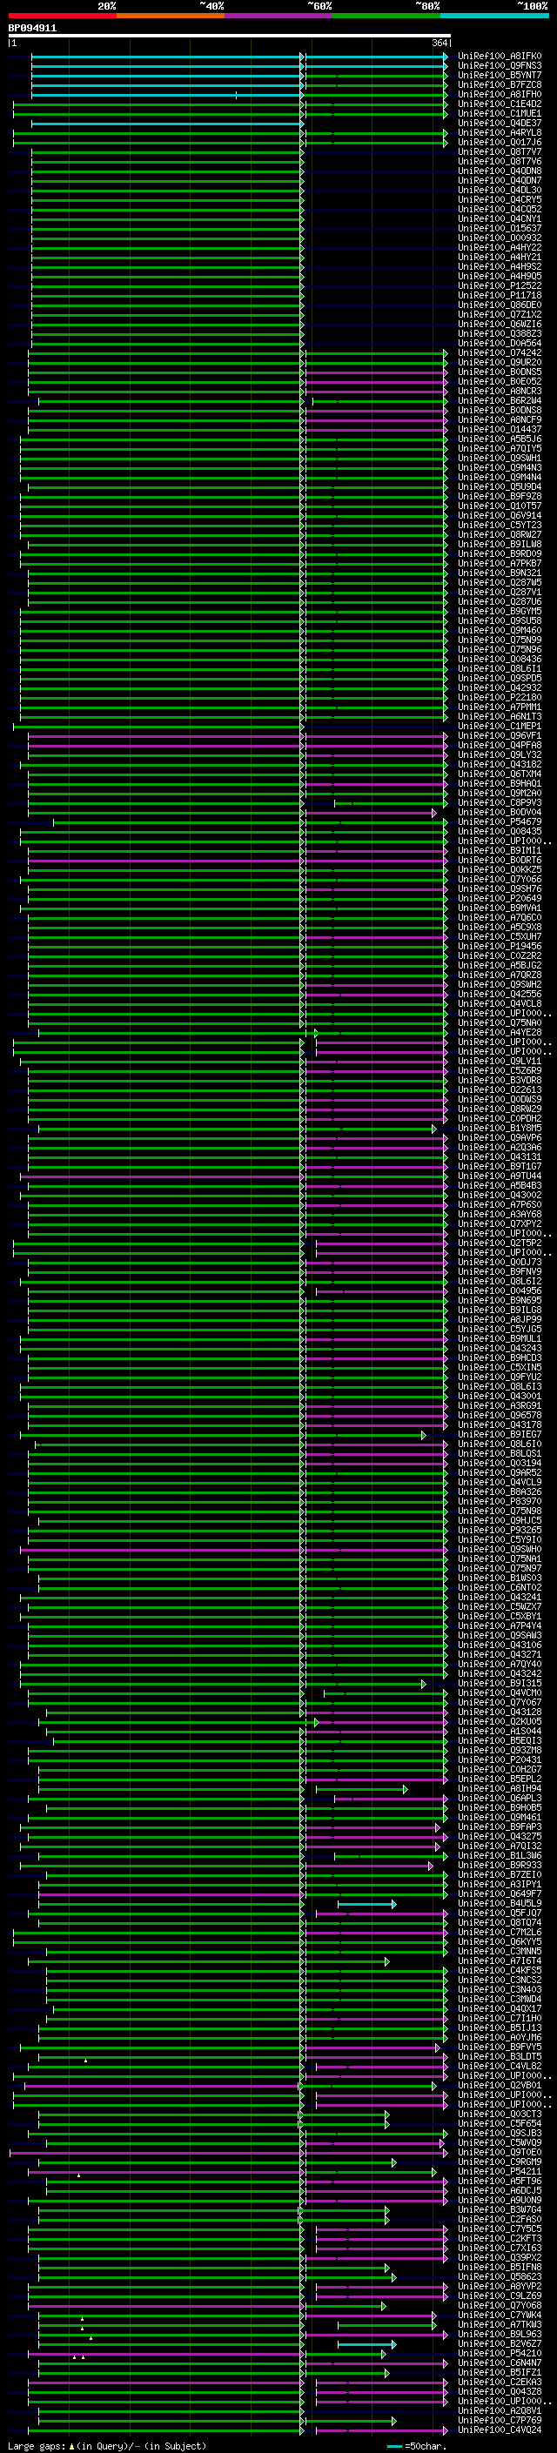The width and height of the screenshot is (557, 2453).
Task: Click the query ID BP094911
Action: [x=32, y=29]
